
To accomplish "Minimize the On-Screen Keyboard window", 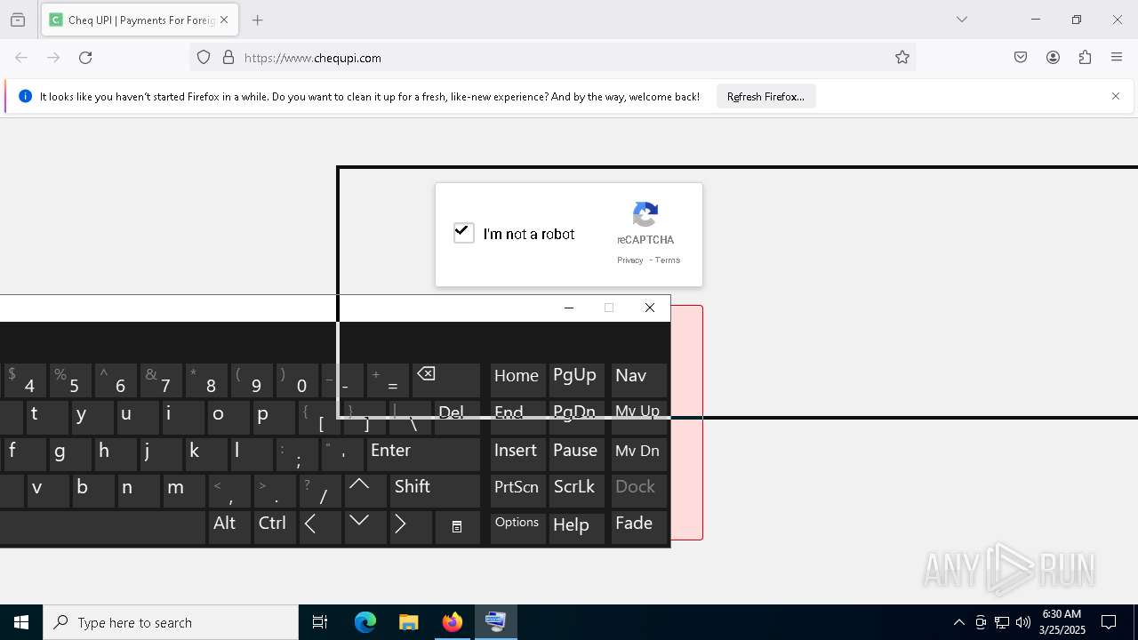I will coord(569,308).
